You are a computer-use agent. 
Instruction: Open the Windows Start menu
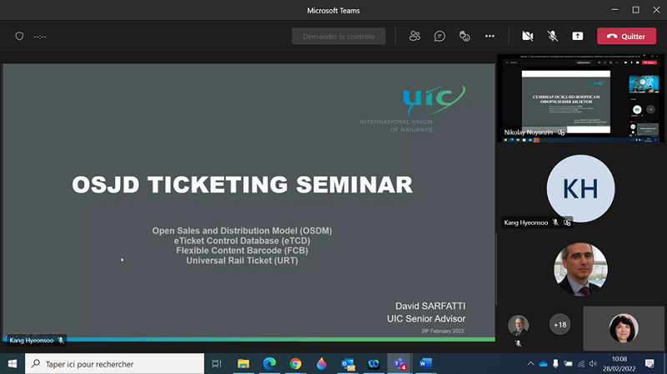pos(12,364)
